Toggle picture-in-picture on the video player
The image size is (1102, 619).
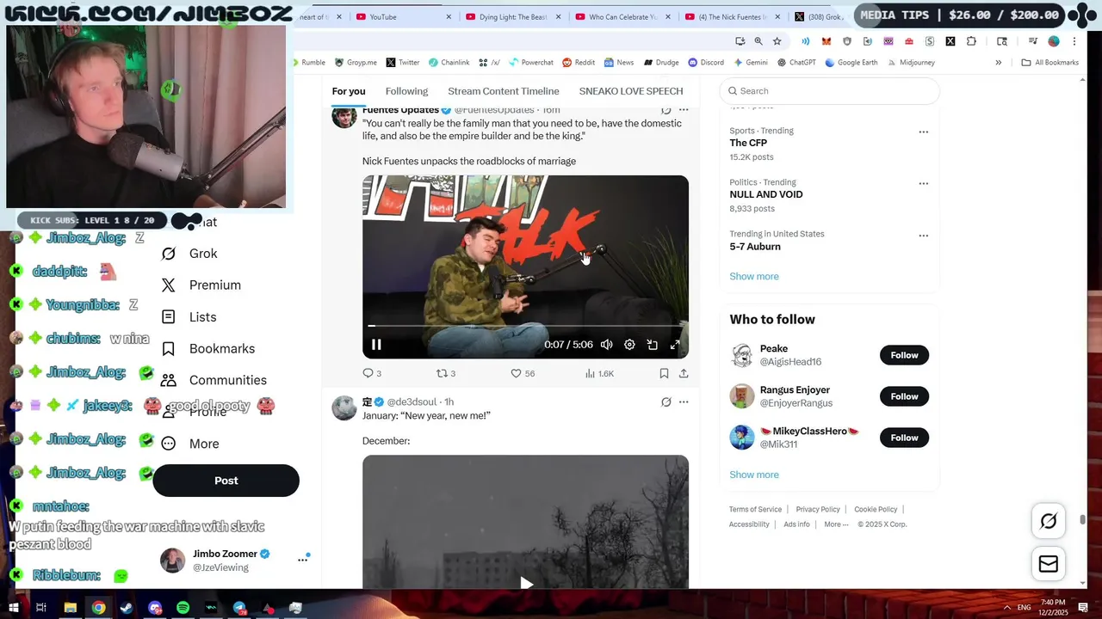[x=653, y=345]
